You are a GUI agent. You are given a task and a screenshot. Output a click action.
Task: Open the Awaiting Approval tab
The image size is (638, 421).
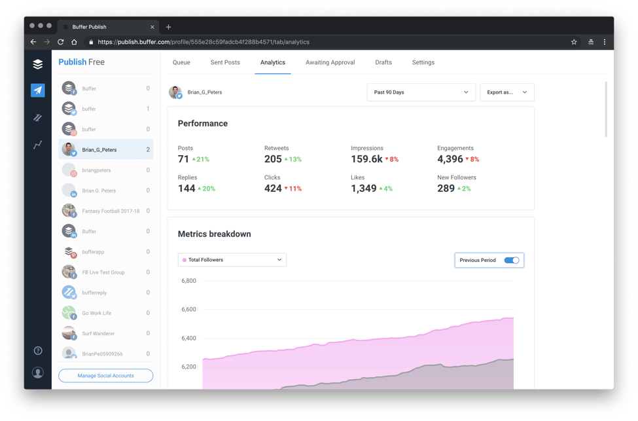[x=330, y=63]
